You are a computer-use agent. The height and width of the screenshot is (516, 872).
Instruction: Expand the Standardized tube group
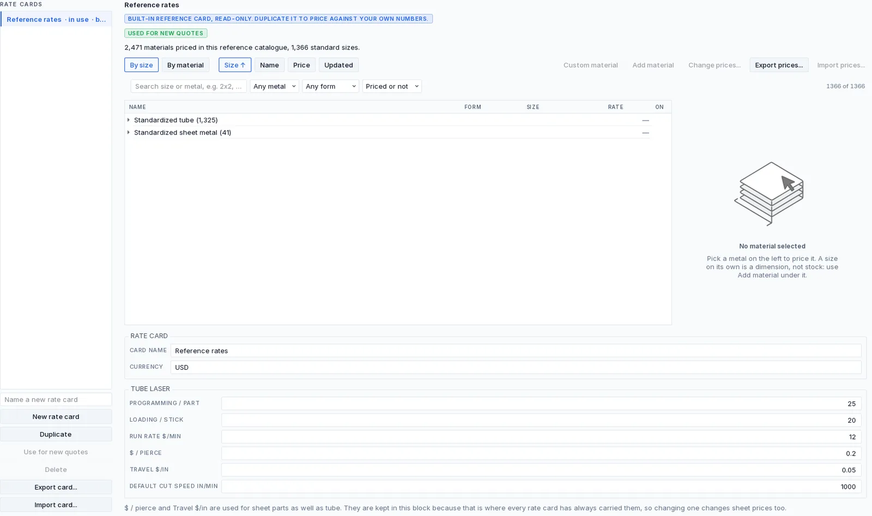(129, 120)
